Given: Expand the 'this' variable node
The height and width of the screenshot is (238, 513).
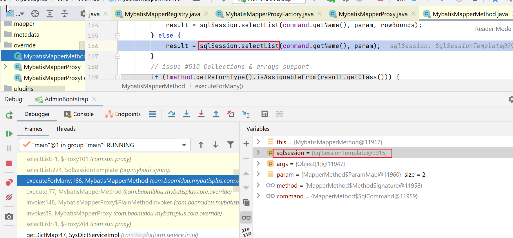Looking at the screenshot, I should tap(258, 142).
